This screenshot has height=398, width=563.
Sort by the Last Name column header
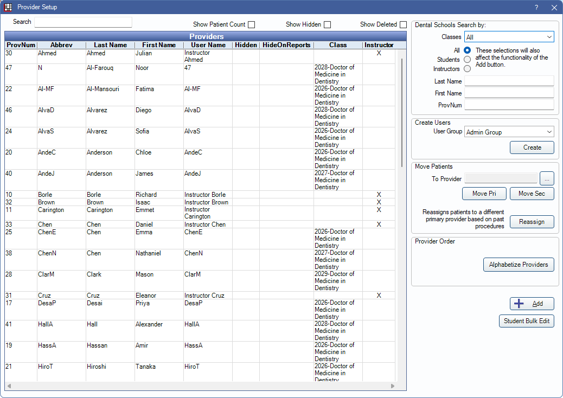pyautogui.click(x=110, y=45)
